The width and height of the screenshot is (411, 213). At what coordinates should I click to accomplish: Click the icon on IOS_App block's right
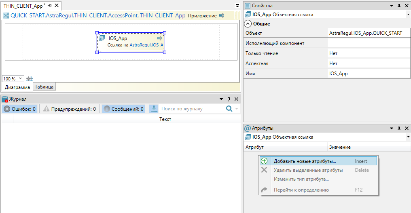[x=159, y=38]
